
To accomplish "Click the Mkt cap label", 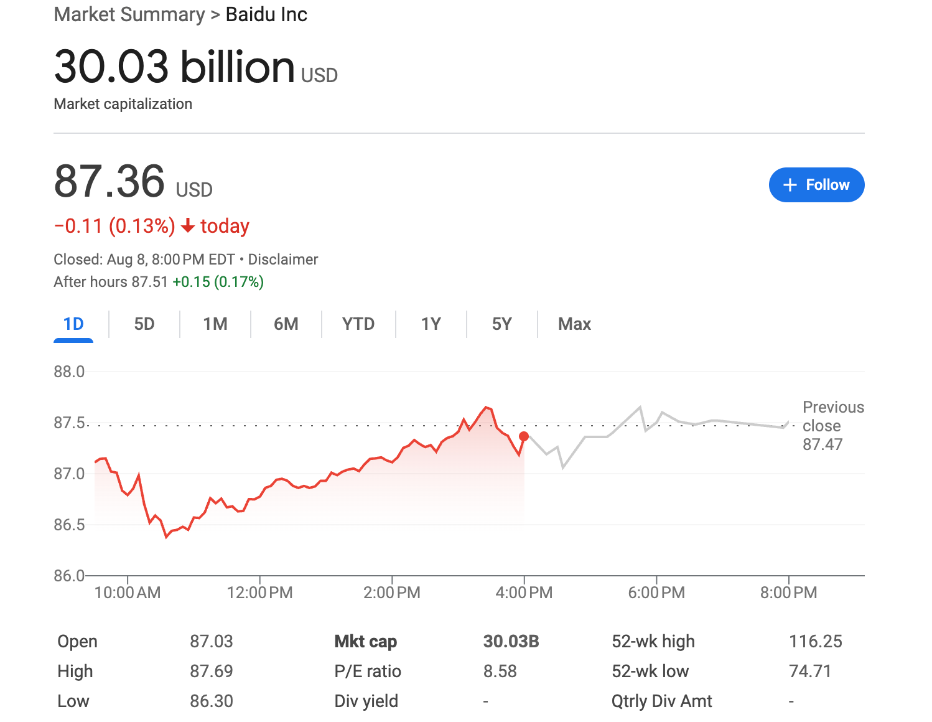I will pyautogui.click(x=366, y=642).
